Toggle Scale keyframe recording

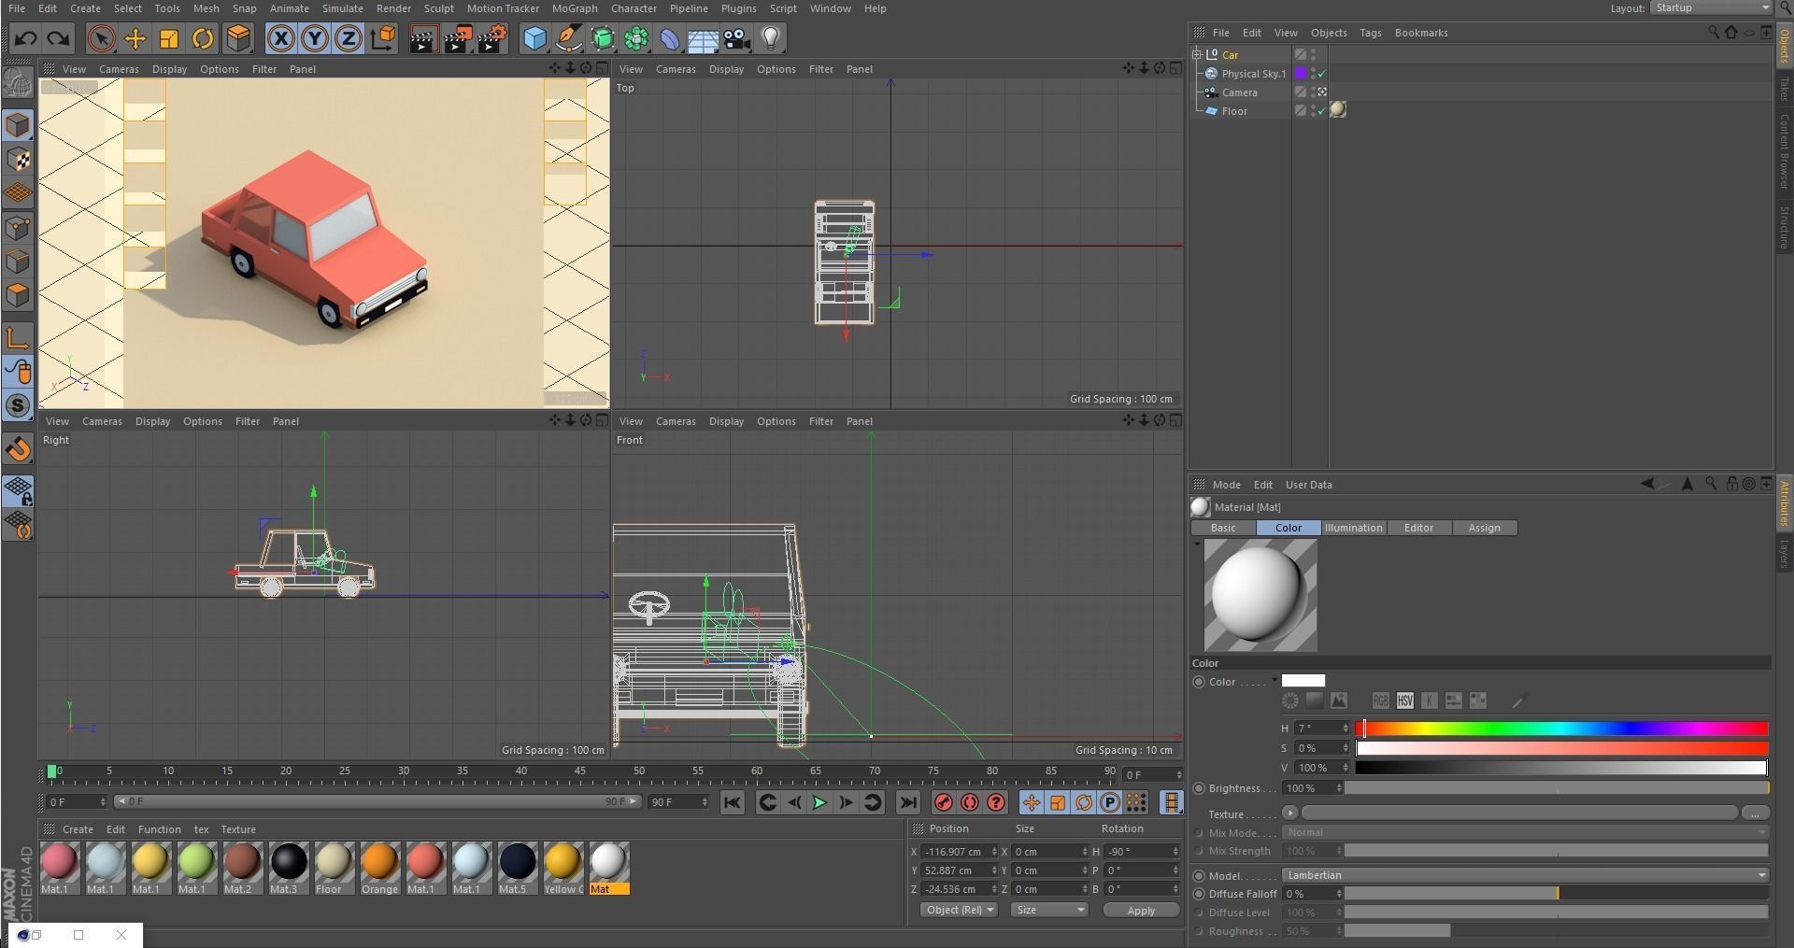click(x=1058, y=802)
